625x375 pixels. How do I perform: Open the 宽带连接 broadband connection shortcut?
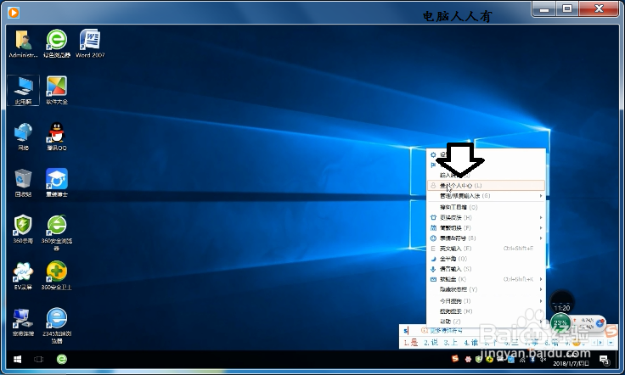(23, 322)
